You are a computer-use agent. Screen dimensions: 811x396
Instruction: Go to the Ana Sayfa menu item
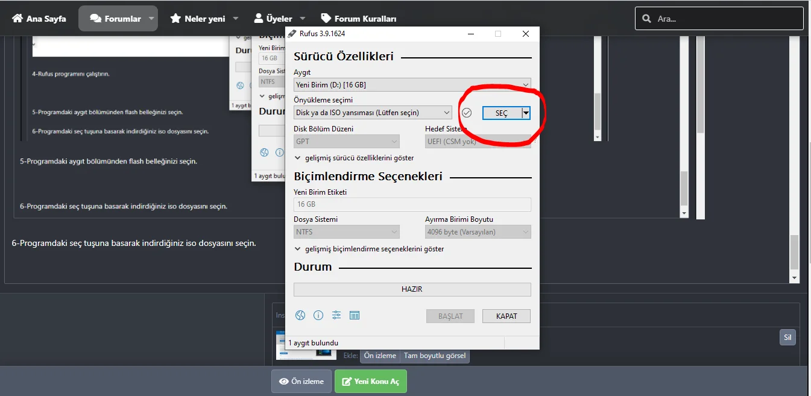pos(39,17)
